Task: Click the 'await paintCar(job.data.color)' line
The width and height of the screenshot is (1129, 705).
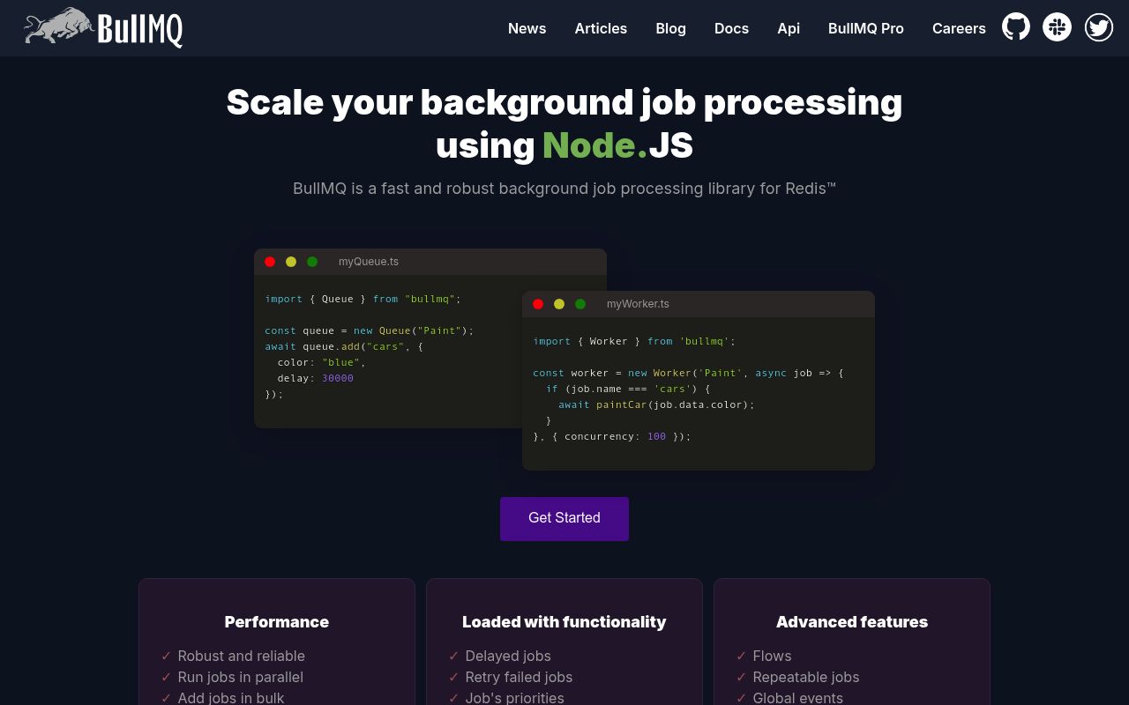Action: [657, 404]
